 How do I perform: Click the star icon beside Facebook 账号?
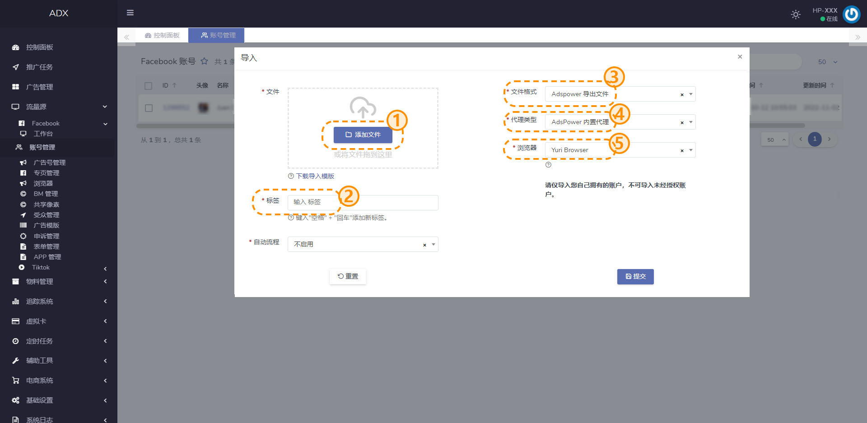point(205,61)
